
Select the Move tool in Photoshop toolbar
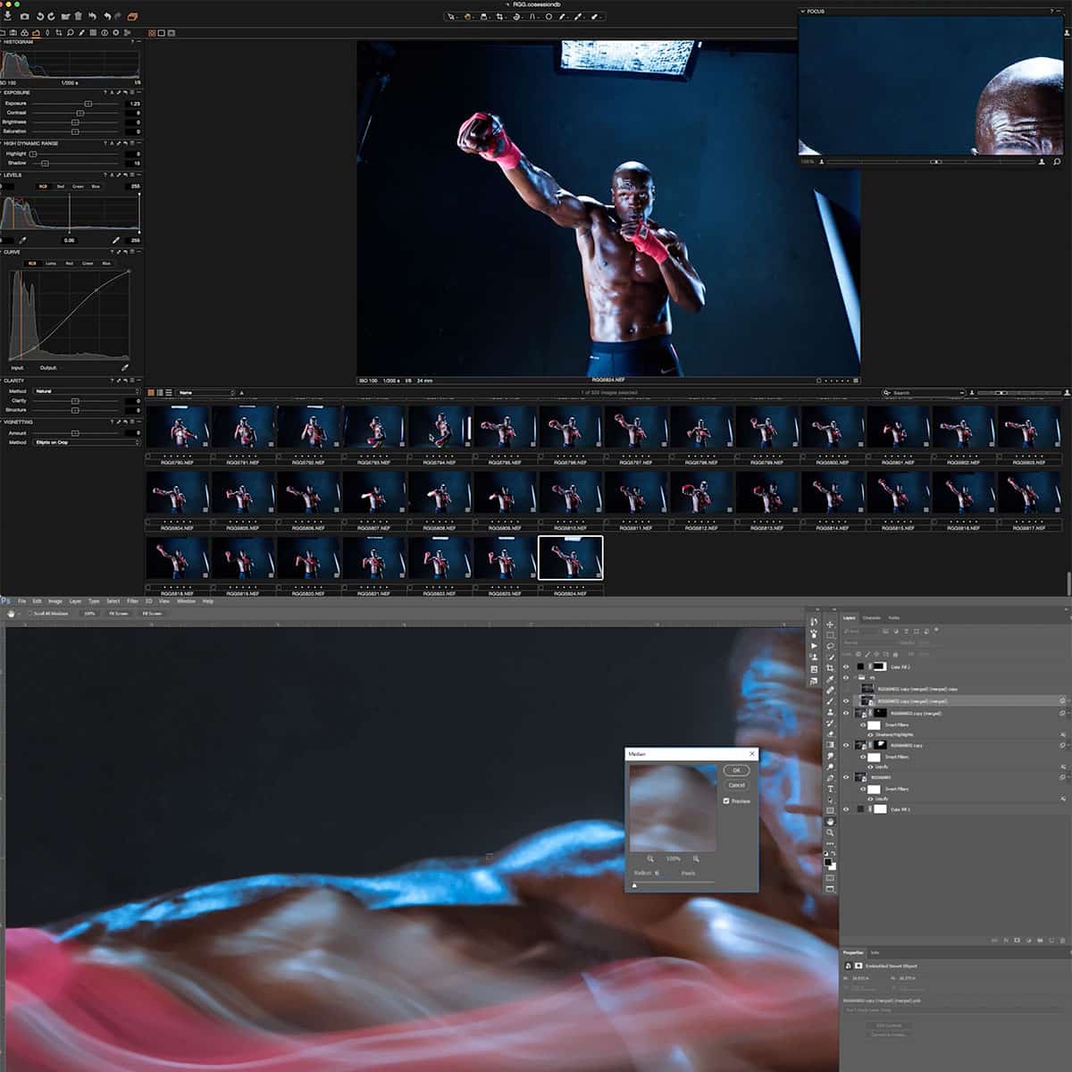point(830,624)
